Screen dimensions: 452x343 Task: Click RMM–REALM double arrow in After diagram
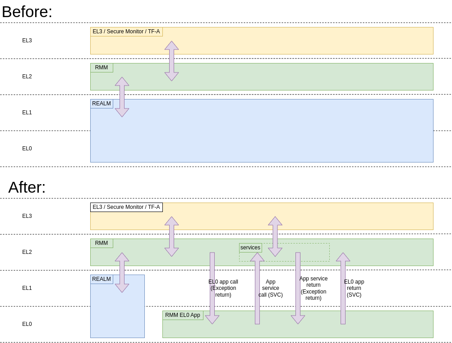[122, 272]
